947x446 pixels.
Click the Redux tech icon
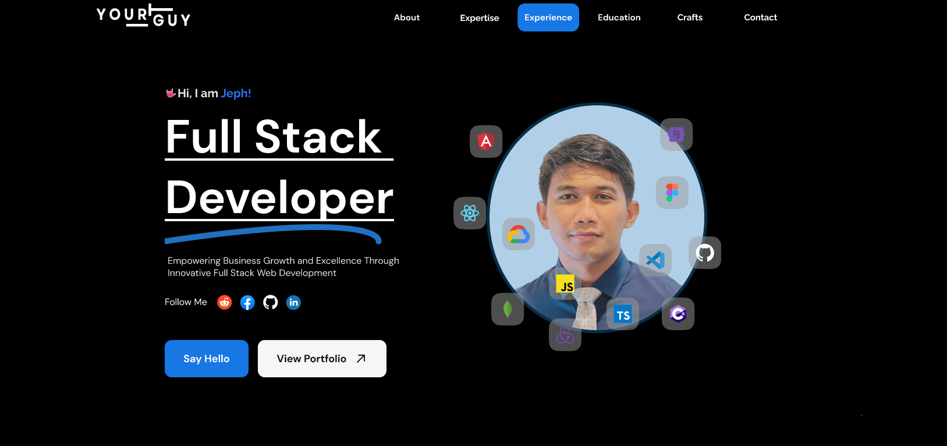[565, 335]
